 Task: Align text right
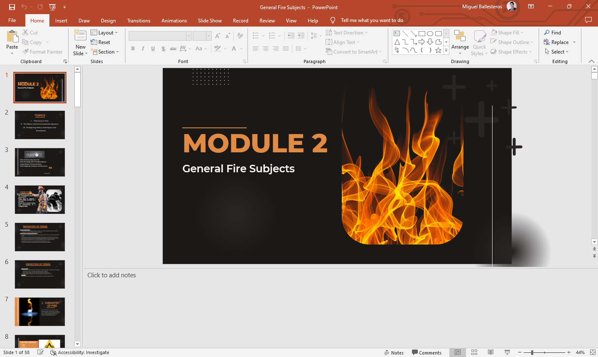276,49
